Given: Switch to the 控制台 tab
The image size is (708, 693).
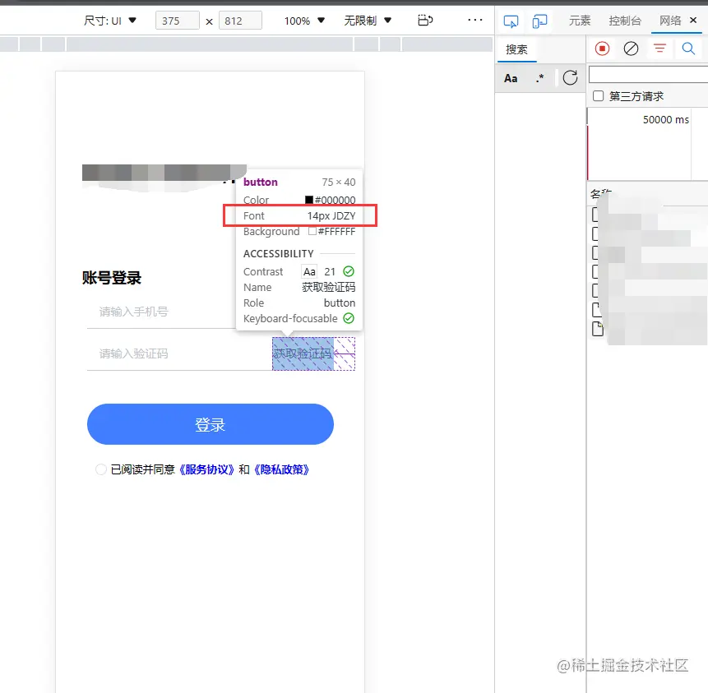Looking at the screenshot, I should coord(625,21).
